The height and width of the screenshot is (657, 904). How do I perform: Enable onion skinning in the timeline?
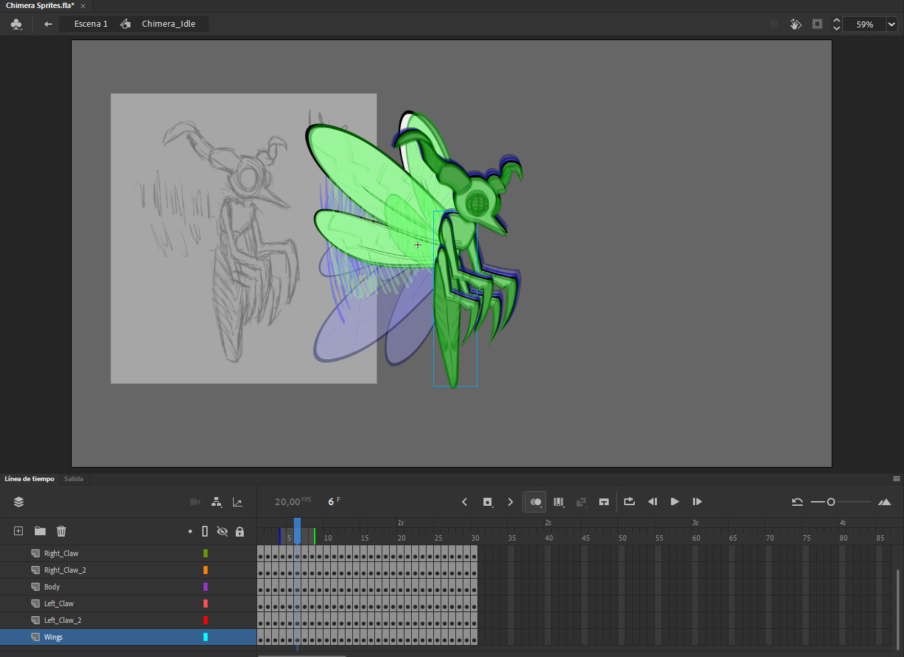(x=534, y=502)
